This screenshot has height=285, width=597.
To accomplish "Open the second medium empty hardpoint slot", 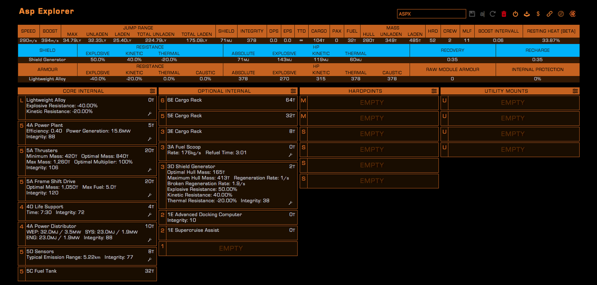I will [369, 118].
